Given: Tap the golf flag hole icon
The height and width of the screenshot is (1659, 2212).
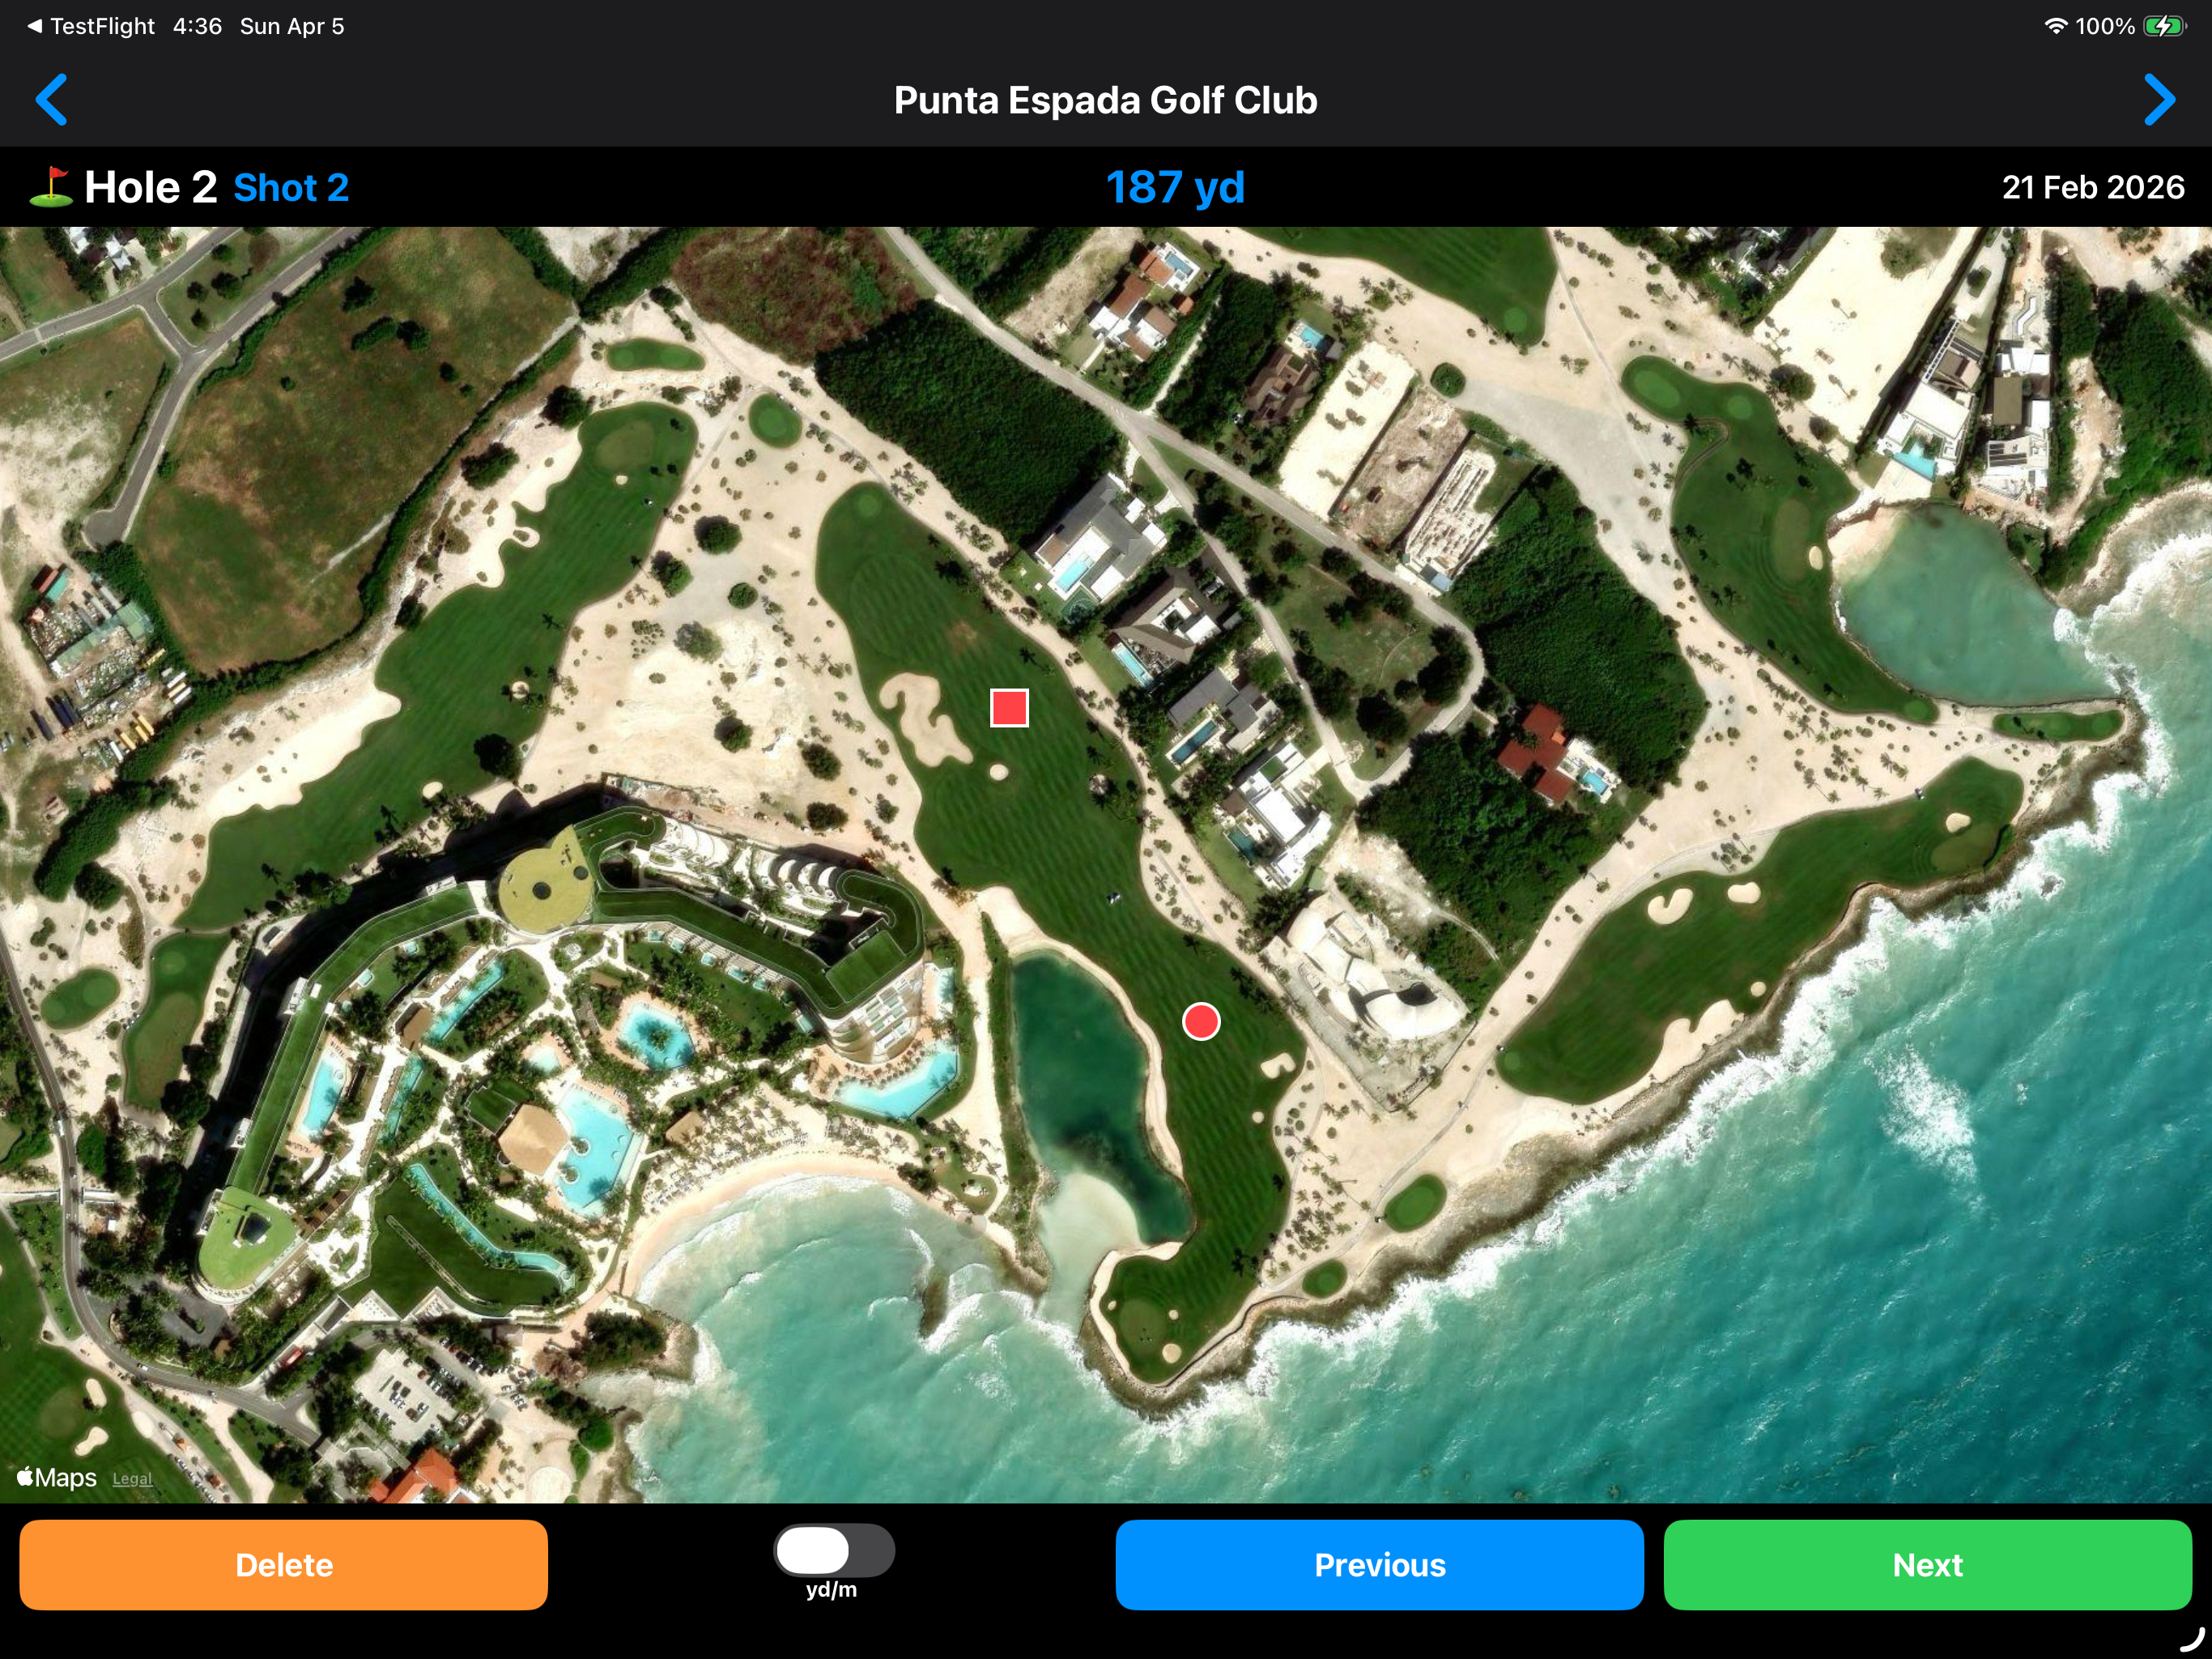Looking at the screenshot, I should tap(51, 187).
